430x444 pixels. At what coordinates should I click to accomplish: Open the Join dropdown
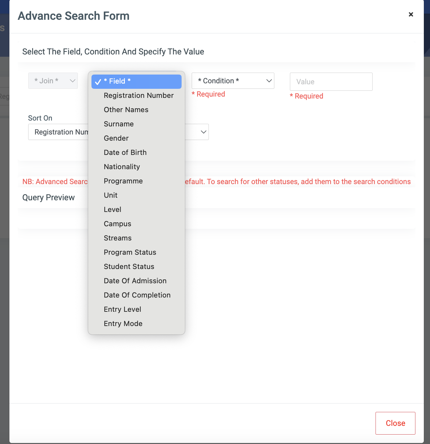53,81
